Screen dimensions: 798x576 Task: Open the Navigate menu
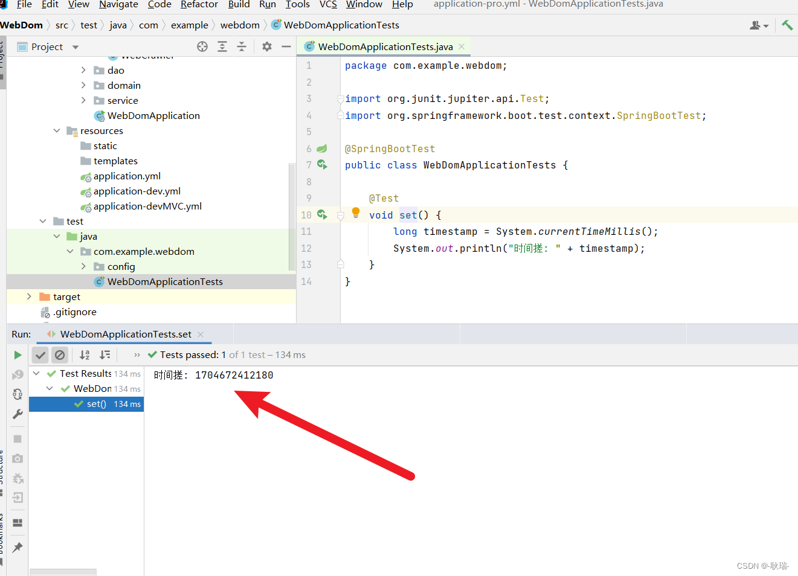click(118, 4)
